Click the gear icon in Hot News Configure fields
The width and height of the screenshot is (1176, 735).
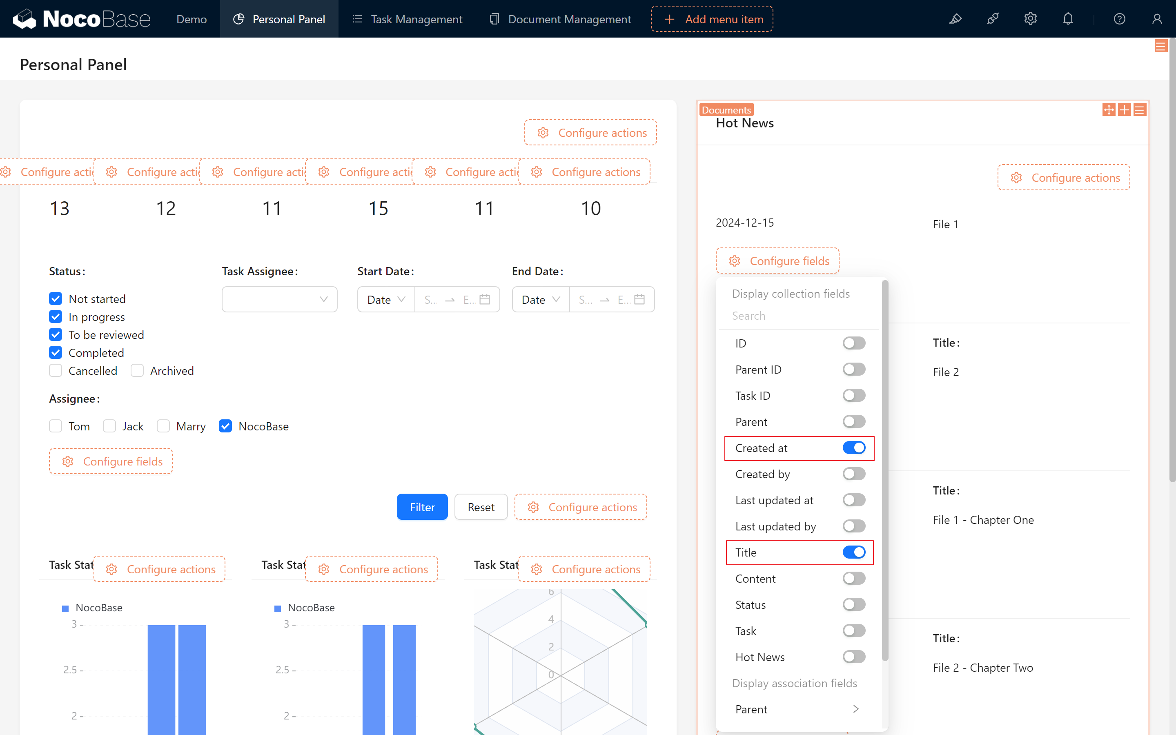[735, 261]
